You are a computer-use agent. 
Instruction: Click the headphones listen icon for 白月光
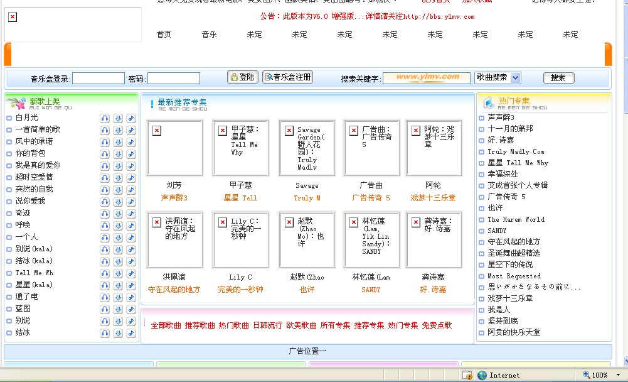tap(105, 118)
